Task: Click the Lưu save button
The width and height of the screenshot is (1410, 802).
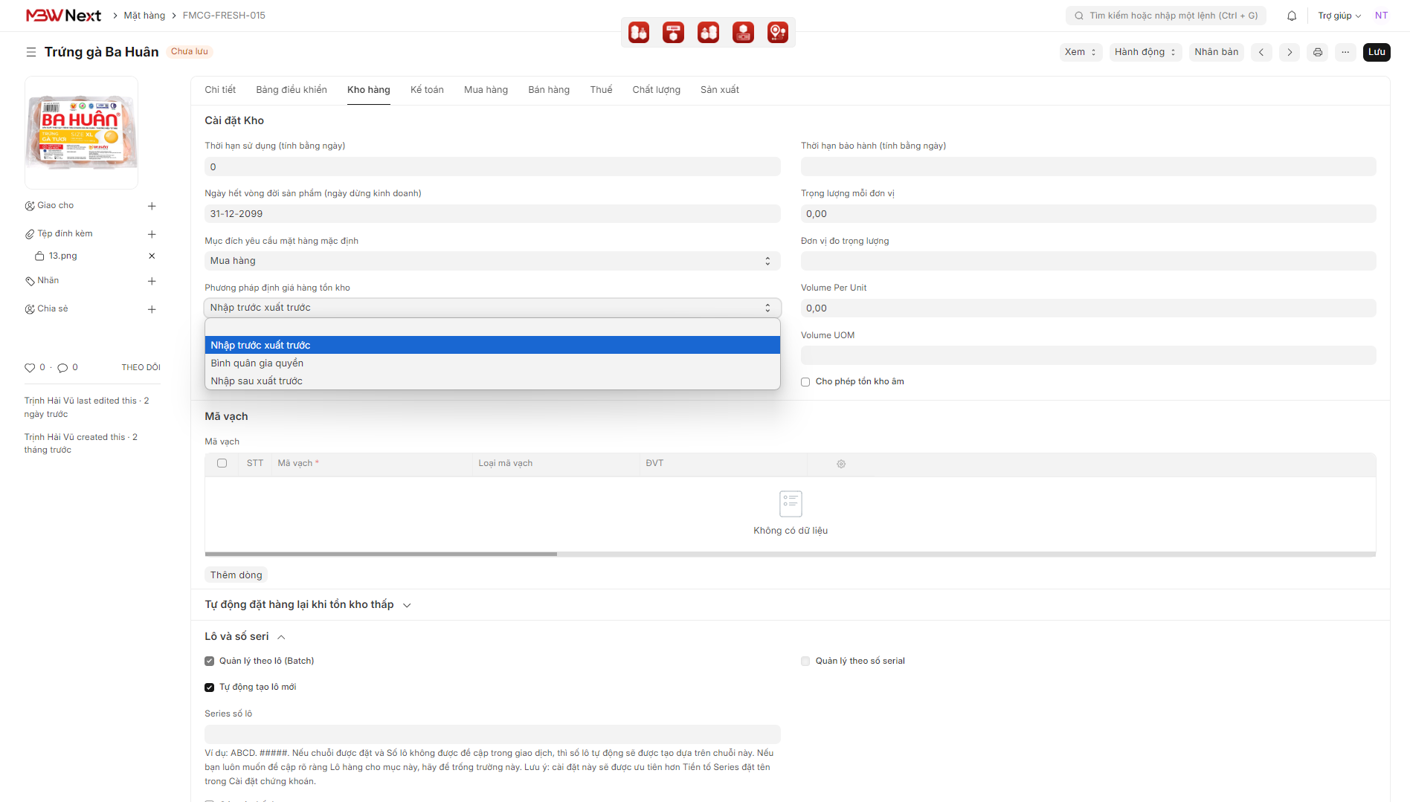Action: (1376, 52)
